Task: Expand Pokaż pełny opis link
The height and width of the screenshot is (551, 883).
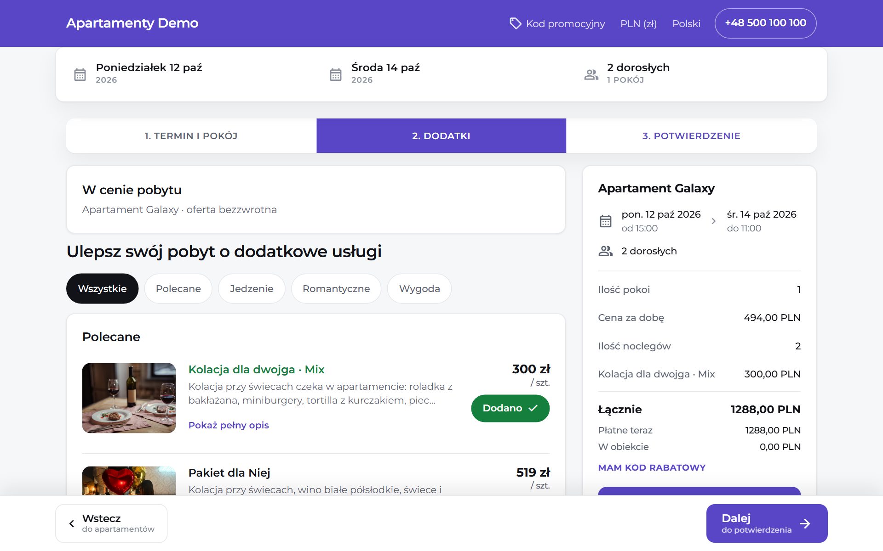Action: pyautogui.click(x=229, y=425)
